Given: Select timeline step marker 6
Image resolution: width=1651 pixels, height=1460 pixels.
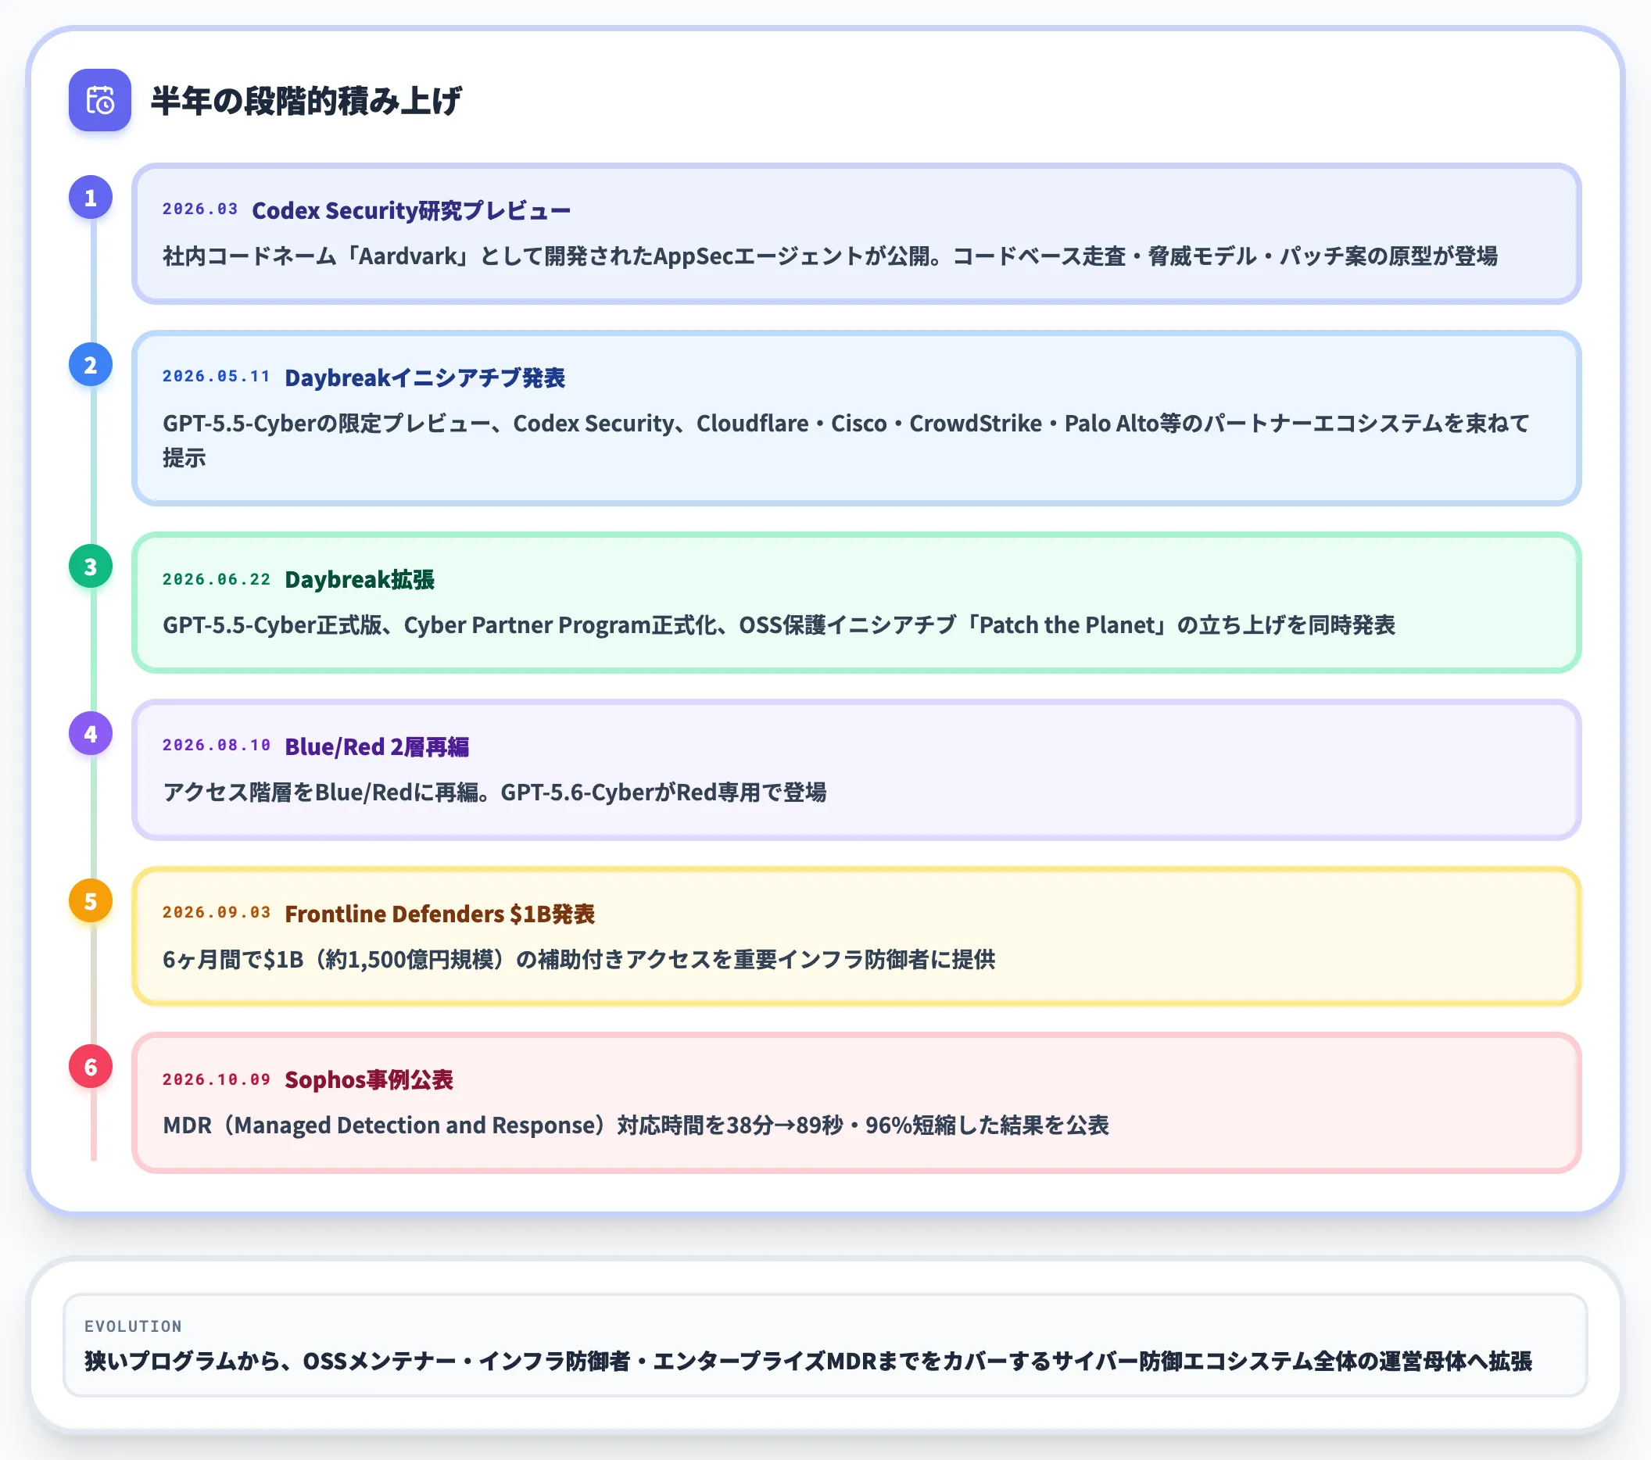Looking at the screenshot, I should tap(91, 1068).
